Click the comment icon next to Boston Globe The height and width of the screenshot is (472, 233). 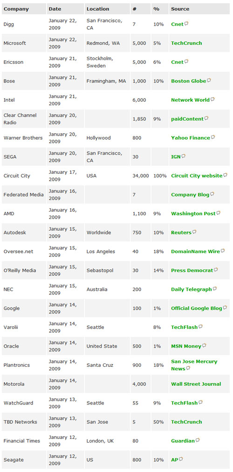click(x=209, y=80)
